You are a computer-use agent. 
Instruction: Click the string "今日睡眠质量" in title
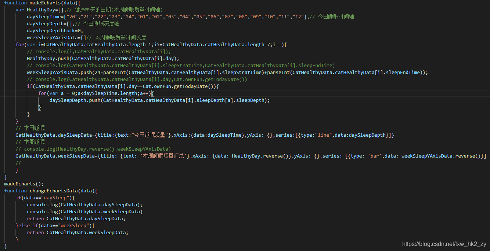[x=150, y=135]
